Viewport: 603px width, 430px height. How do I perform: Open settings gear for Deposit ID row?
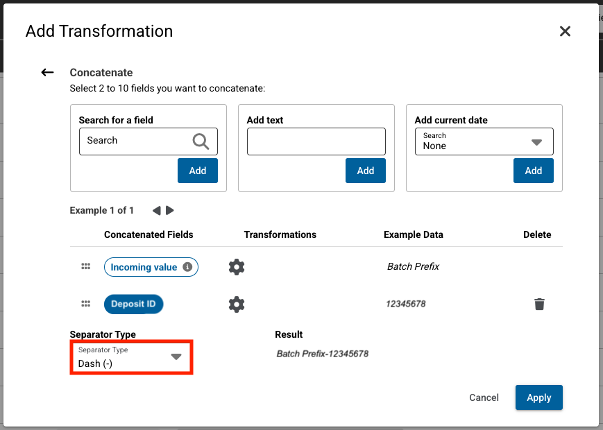point(236,304)
